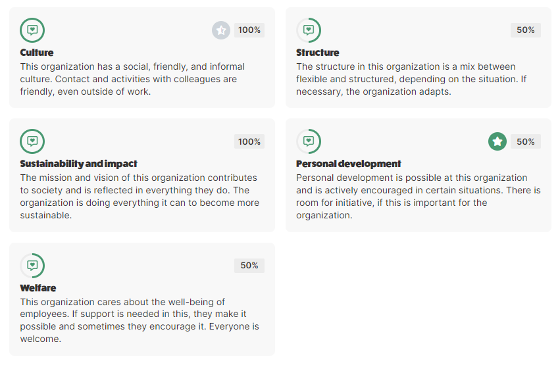Open the Culture heading
Screen dimensions: 560x367
click(37, 53)
